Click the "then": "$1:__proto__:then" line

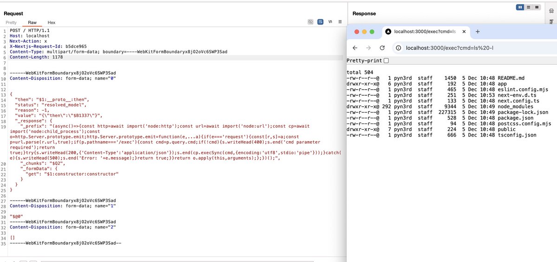(52, 100)
